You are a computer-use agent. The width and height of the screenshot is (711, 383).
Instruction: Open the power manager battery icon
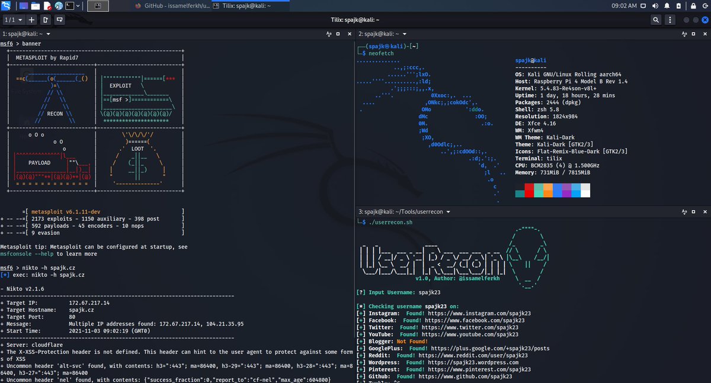678,6
